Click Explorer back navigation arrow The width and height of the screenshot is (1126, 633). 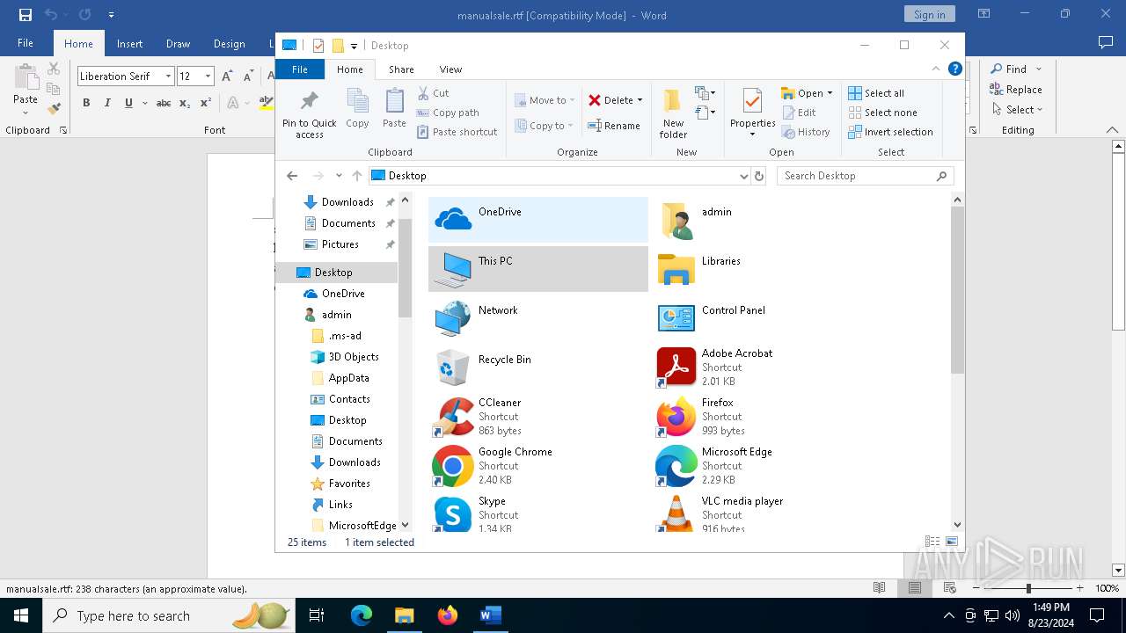click(292, 176)
